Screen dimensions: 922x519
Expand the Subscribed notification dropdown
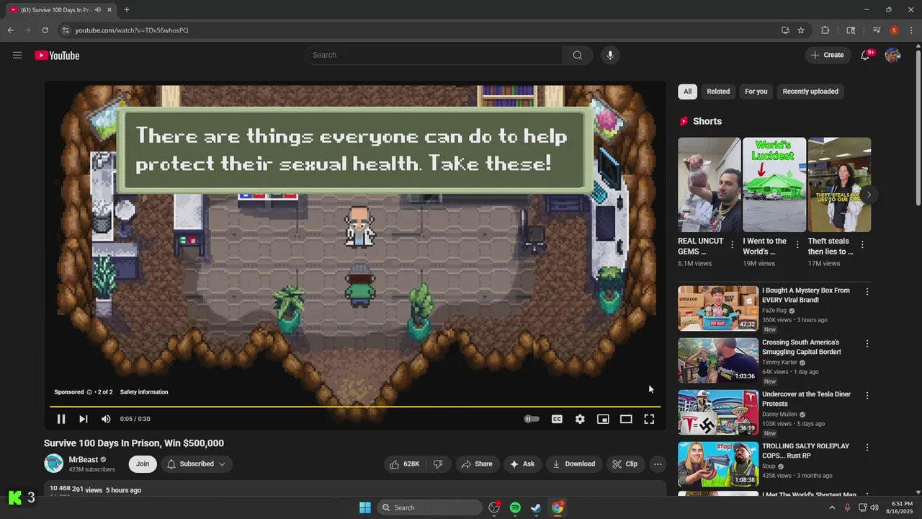coord(197,464)
